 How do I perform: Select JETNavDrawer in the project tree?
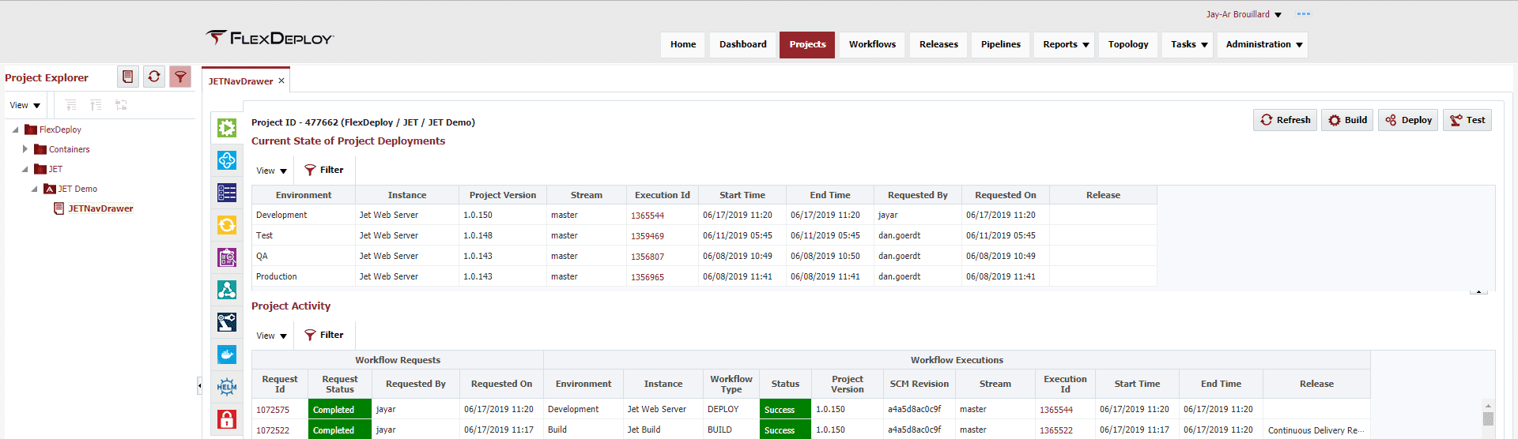coord(100,208)
